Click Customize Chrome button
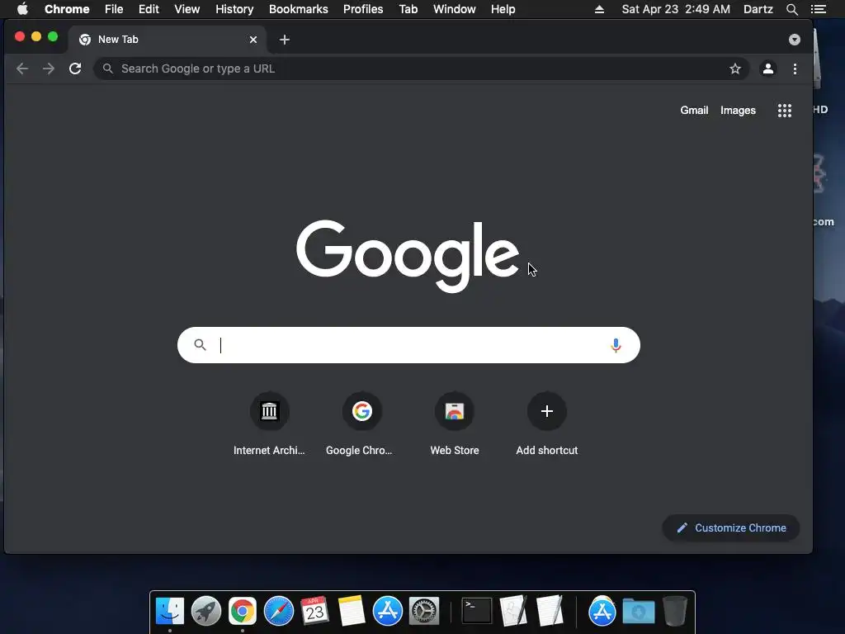Screen dimensions: 845x634 click(731, 528)
